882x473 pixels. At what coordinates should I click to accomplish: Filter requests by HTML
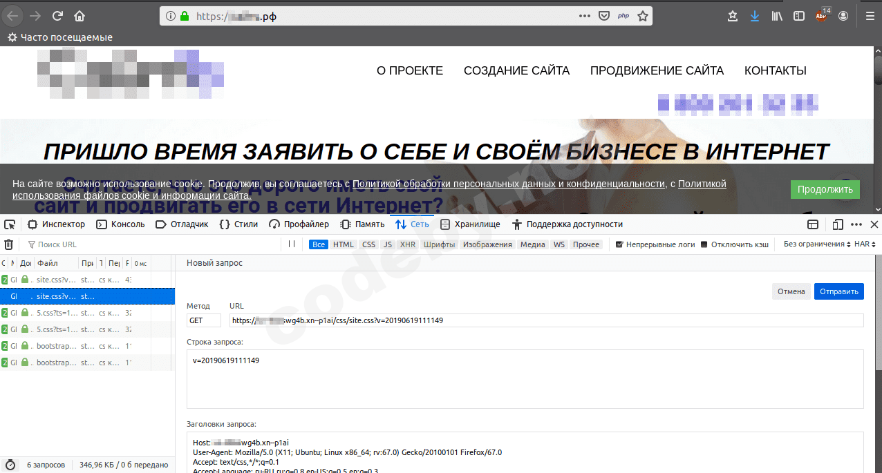point(344,244)
